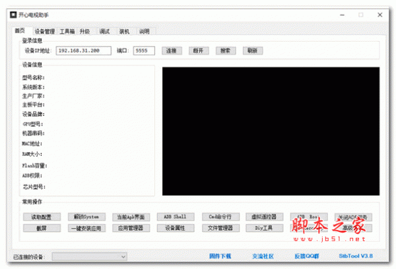
Task: Click the 主板平台 label
Action: point(34,104)
